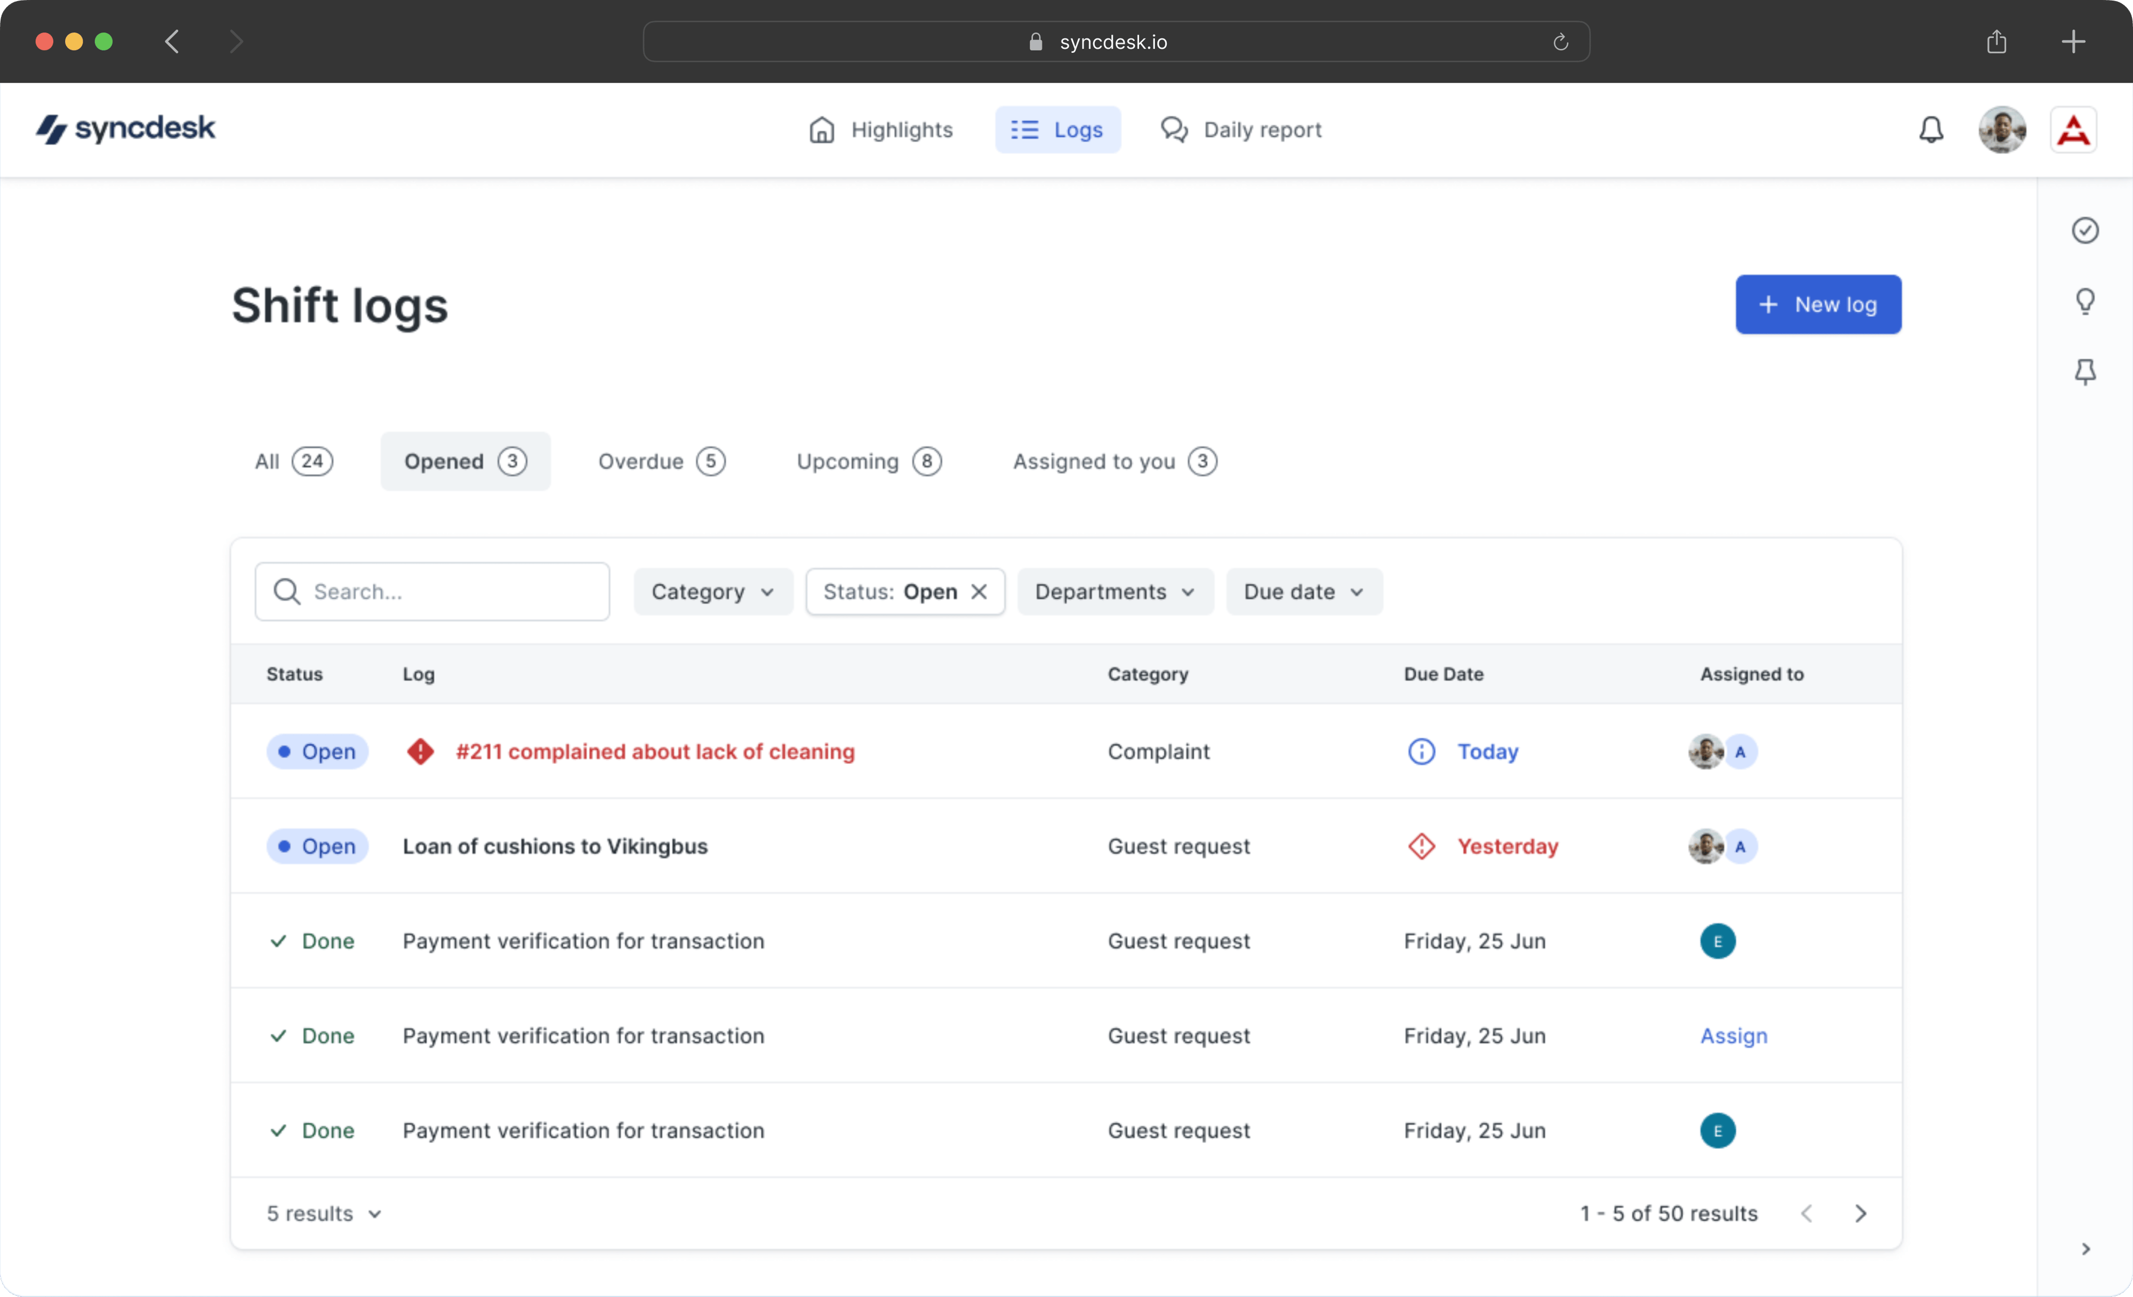Click the red company logo icon
Viewport: 2133px width, 1297px height.
tap(2072, 130)
